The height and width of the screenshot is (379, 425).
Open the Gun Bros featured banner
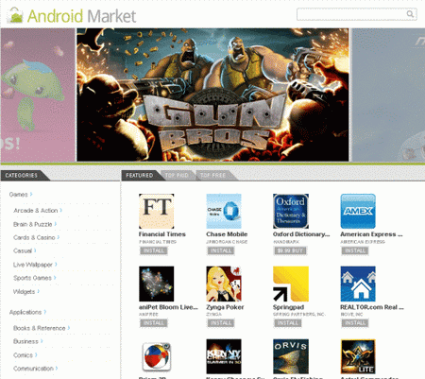(212, 95)
